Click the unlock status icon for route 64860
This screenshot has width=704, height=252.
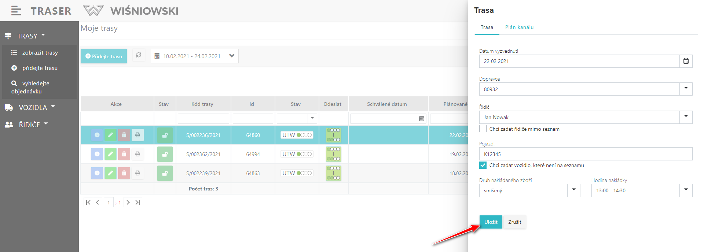(165, 135)
